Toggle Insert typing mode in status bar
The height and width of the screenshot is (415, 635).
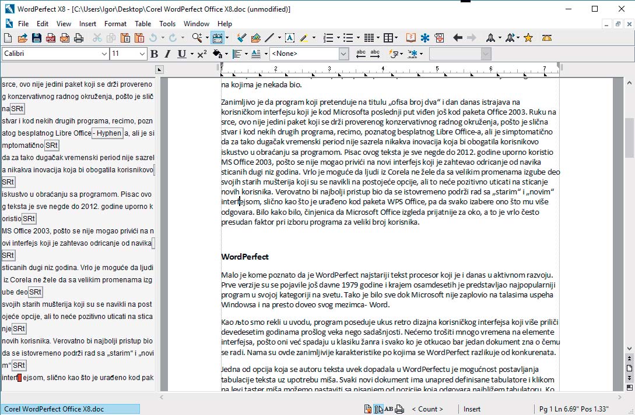[x=472, y=409]
